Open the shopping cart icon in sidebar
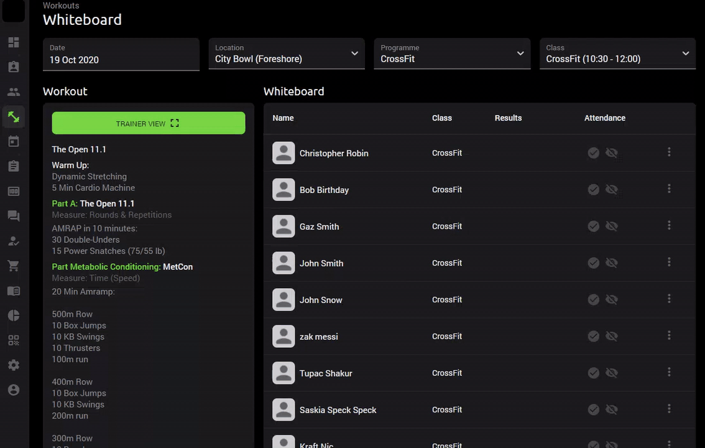 [14, 266]
